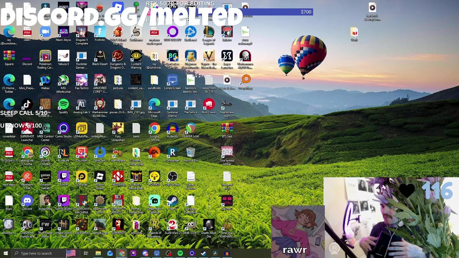The width and height of the screenshot is (459, 258).
Task: Launch the Streamlabs Desktop shortcut
Action: point(154,204)
